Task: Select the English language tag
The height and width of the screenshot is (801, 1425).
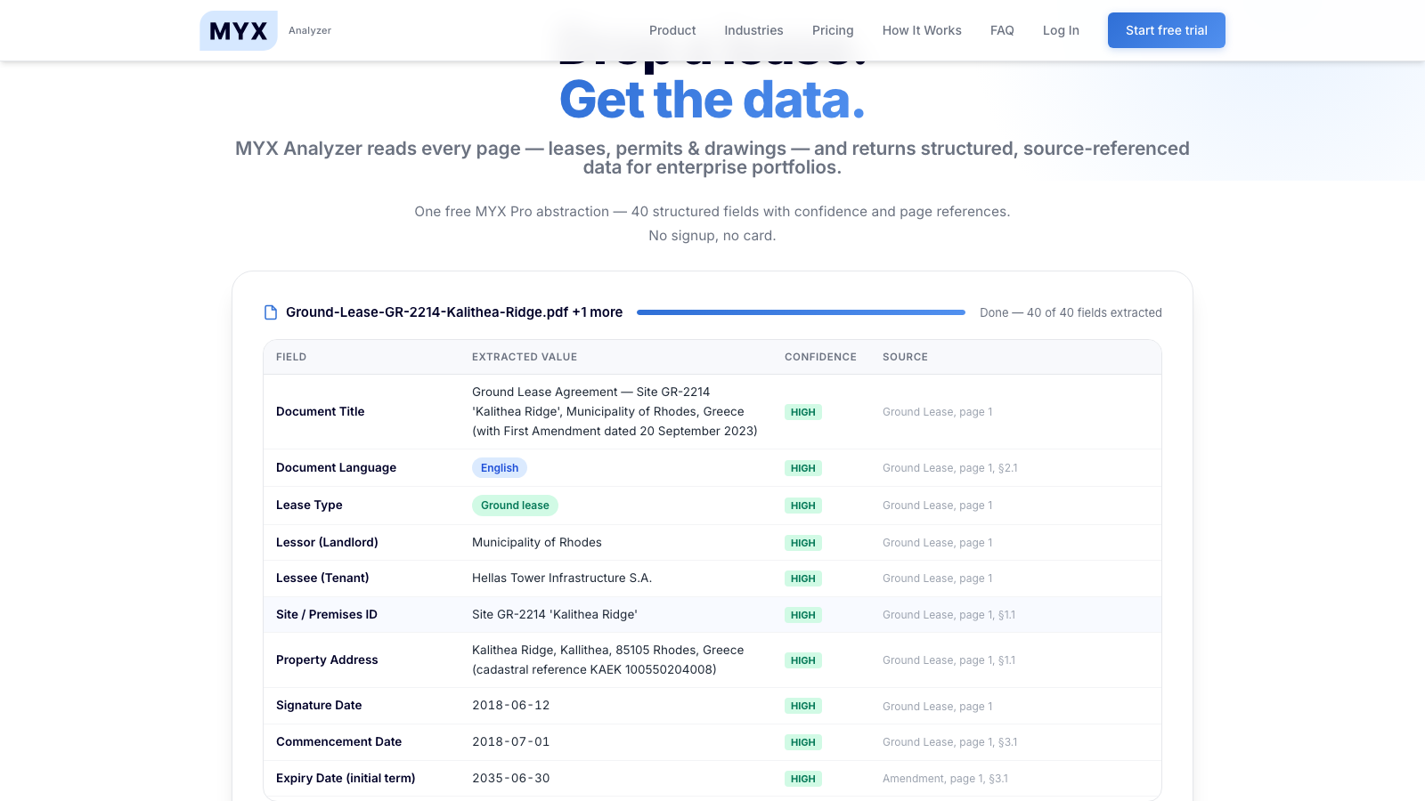Action: click(x=500, y=468)
